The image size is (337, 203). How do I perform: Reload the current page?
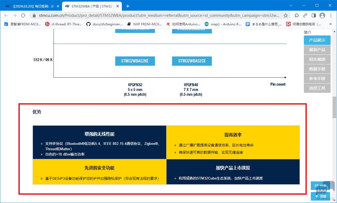click(x=23, y=15)
